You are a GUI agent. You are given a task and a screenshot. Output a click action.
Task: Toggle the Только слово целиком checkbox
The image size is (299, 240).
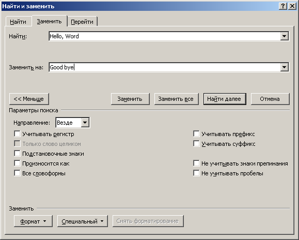[x=17, y=144]
